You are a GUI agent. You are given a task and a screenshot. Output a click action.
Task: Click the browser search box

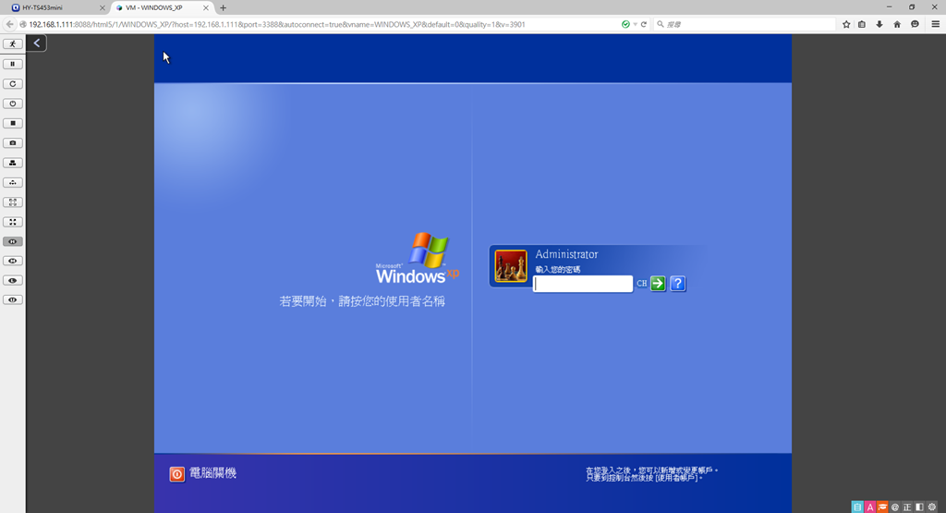746,24
